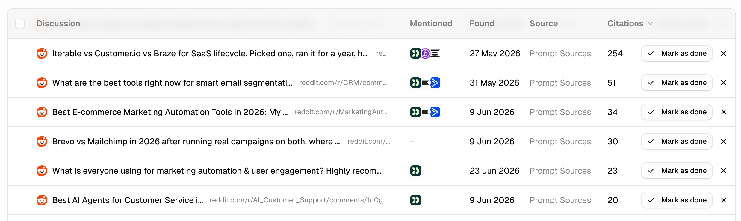Screen dimensions: 741x221
Task: Open Best E-commerce Marketing Automation Tools discussion
Action: click(170, 112)
